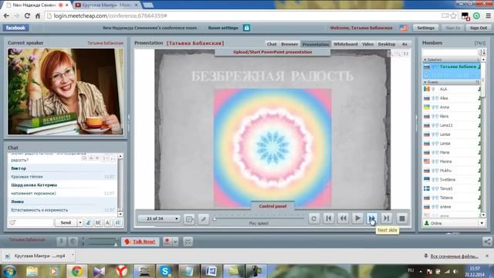
Task: Click the Facebook button in header
Action: pos(15,28)
